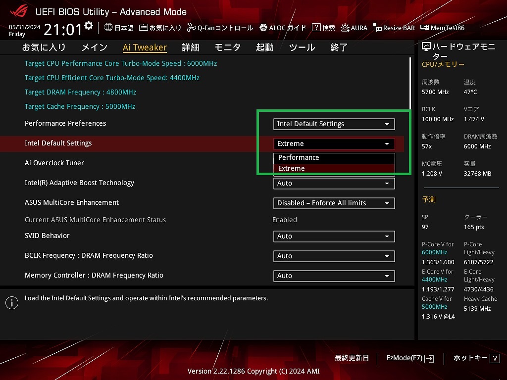Click Current ASUS MultiCore Enhancement Status label

point(96,220)
